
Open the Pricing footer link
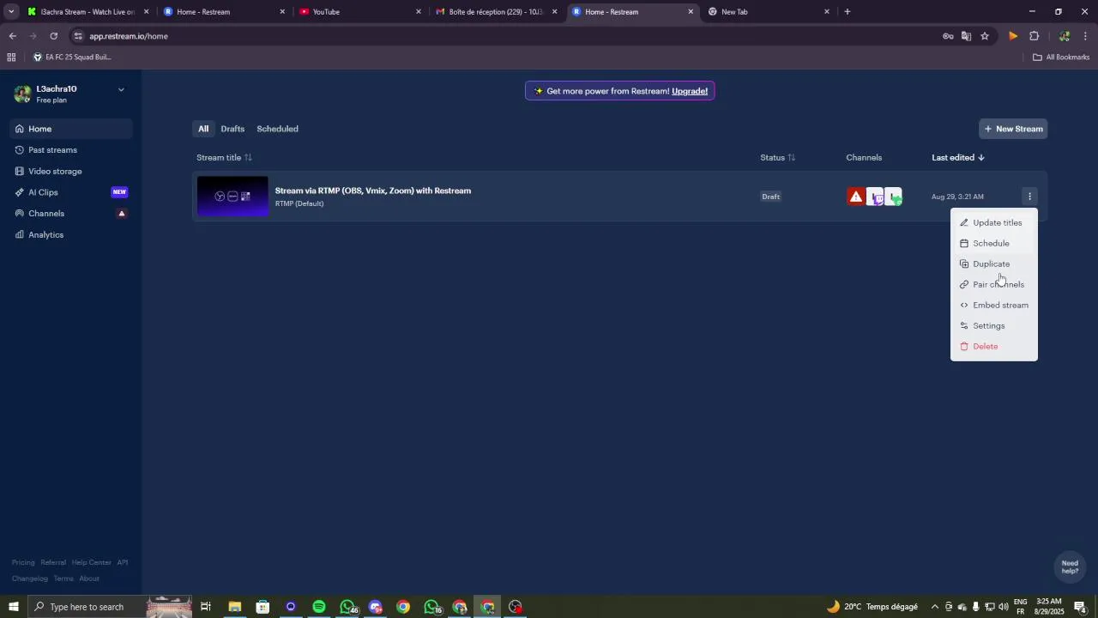(x=23, y=563)
